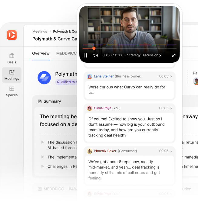Click Phoenix Baker's avatar
The height and width of the screenshot is (204, 198).
(x=90, y=151)
